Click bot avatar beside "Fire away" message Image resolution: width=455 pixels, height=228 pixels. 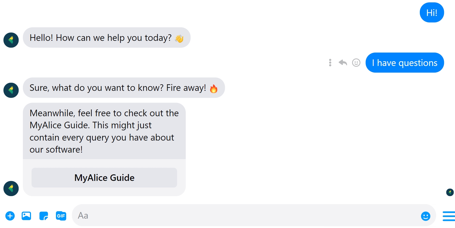pyautogui.click(x=11, y=90)
